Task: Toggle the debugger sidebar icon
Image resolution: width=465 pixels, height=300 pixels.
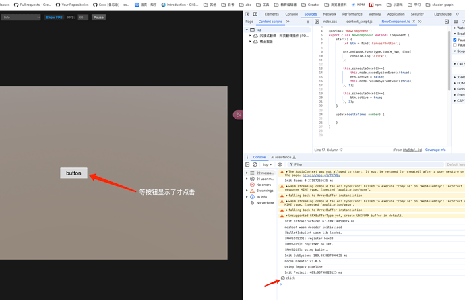Action: [447, 22]
